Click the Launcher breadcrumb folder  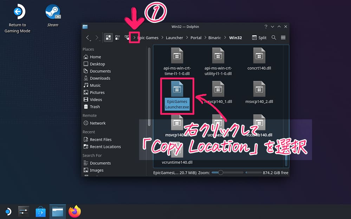(174, 38)
